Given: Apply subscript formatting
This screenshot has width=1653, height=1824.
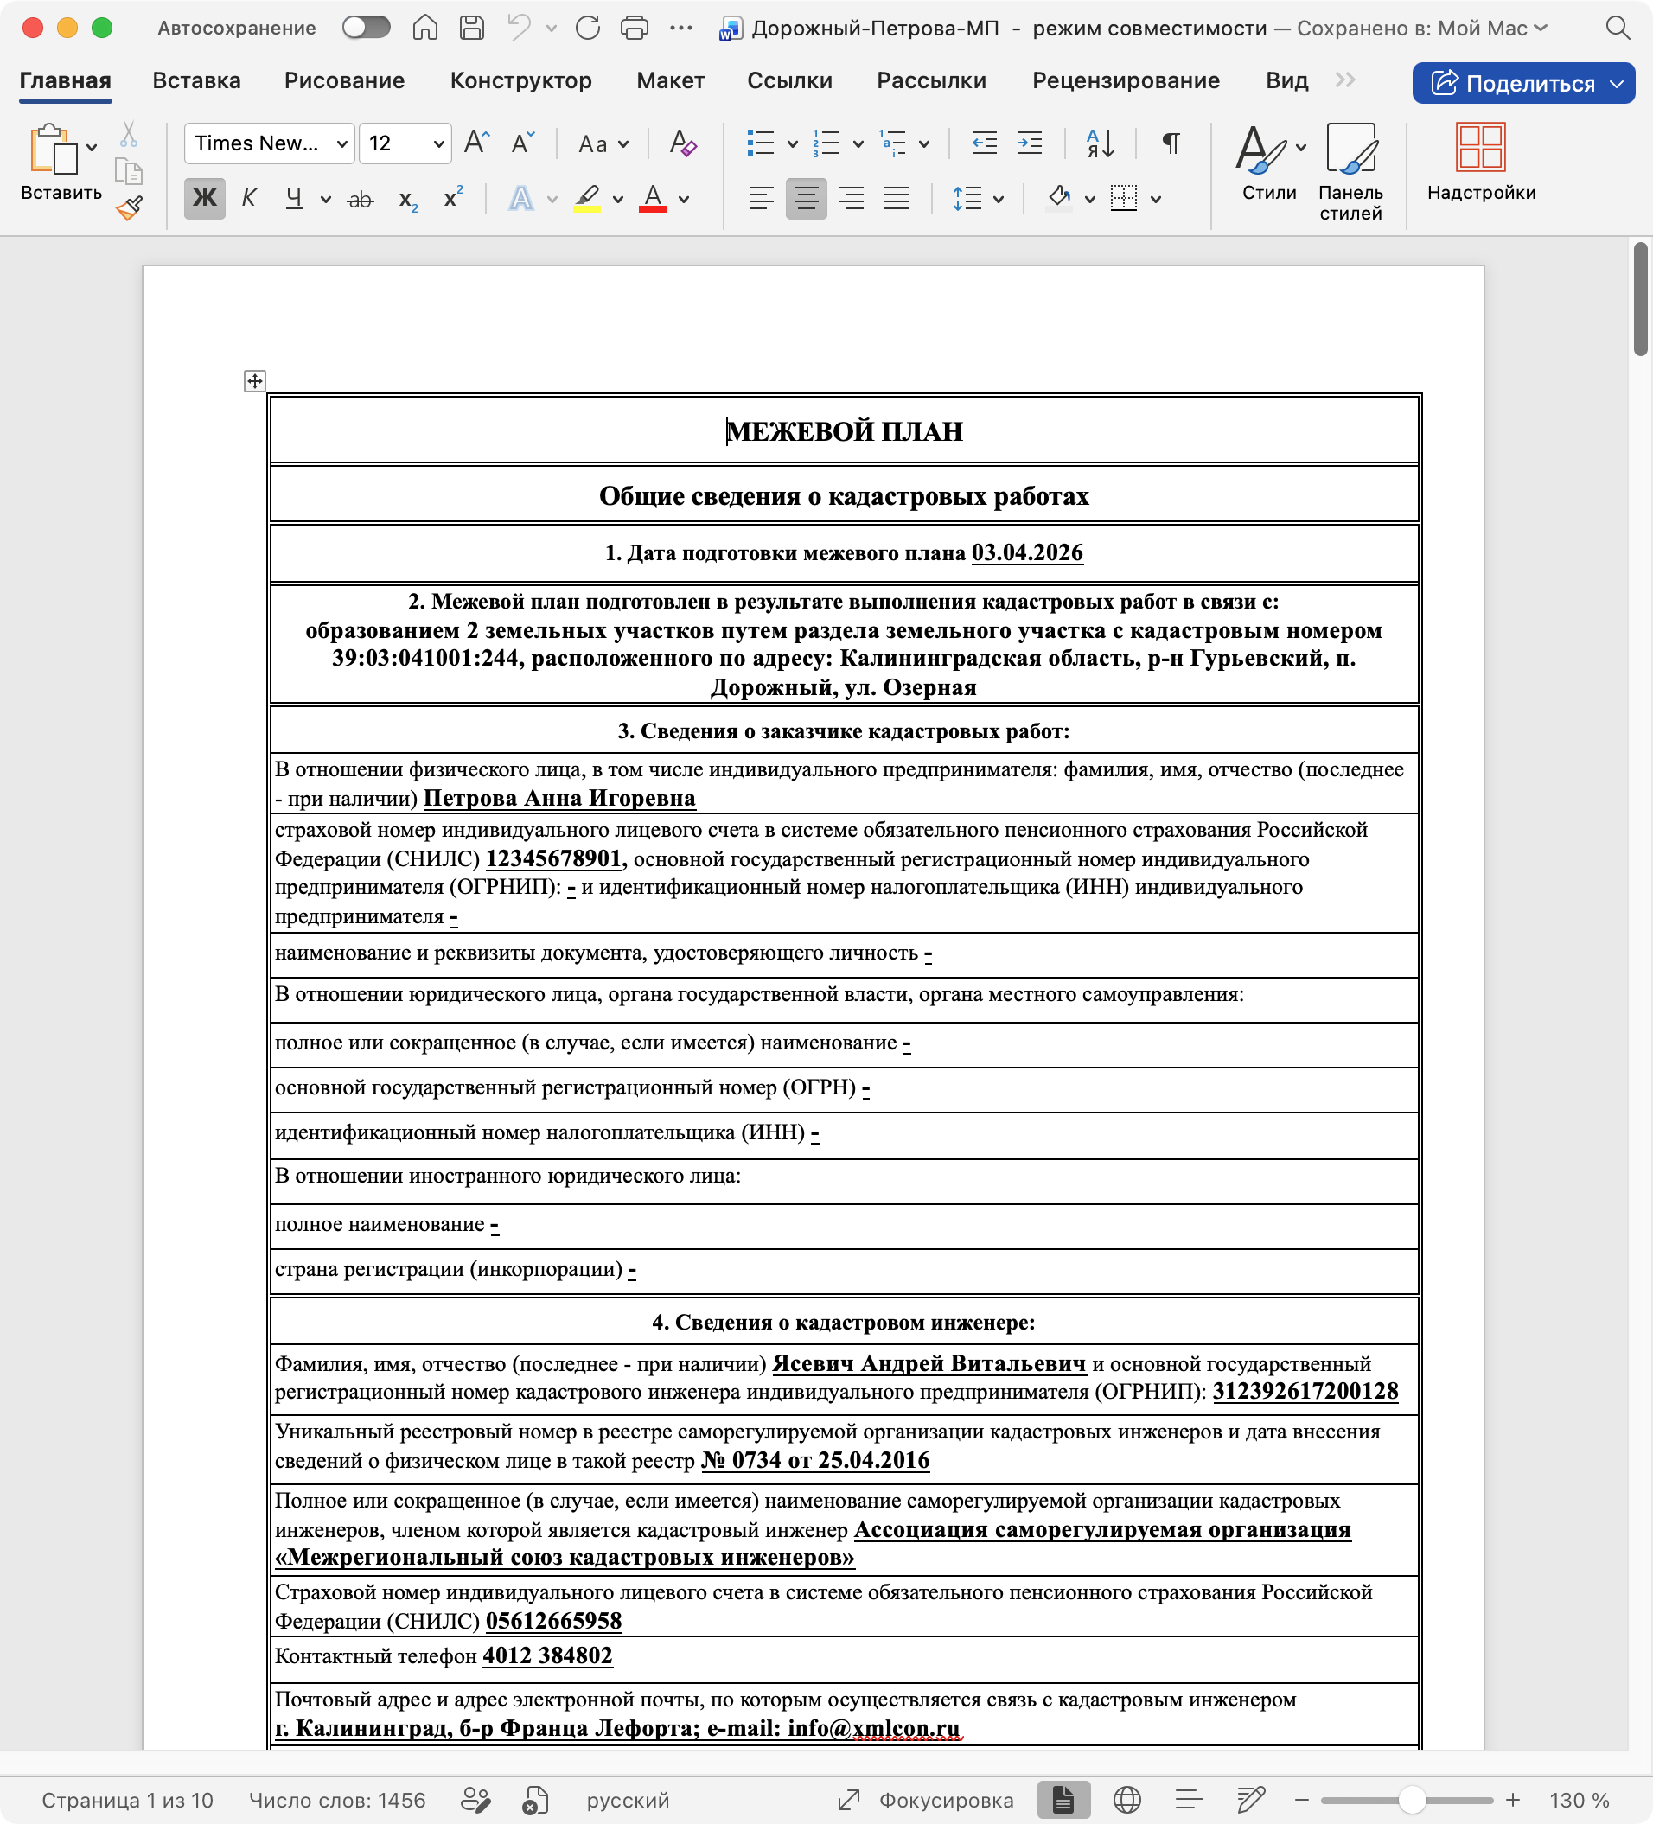Looking at the screenshot, I should [x=408, y=199].
